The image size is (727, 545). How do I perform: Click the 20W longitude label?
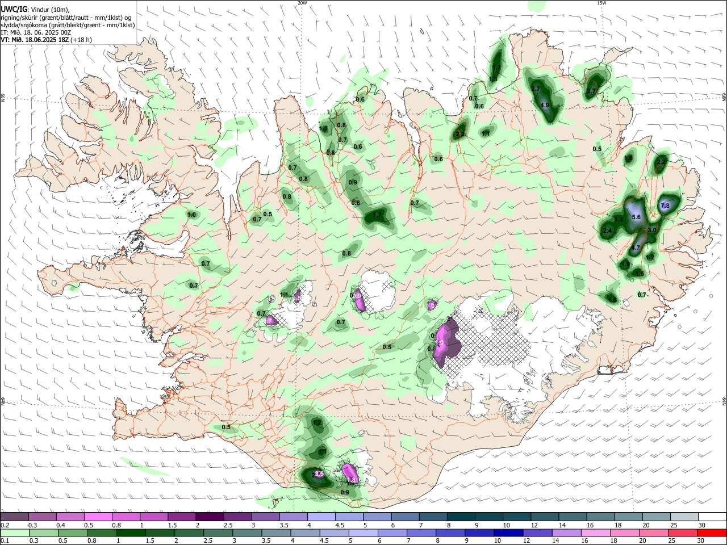pyautogui.click(x=302, y=3)
